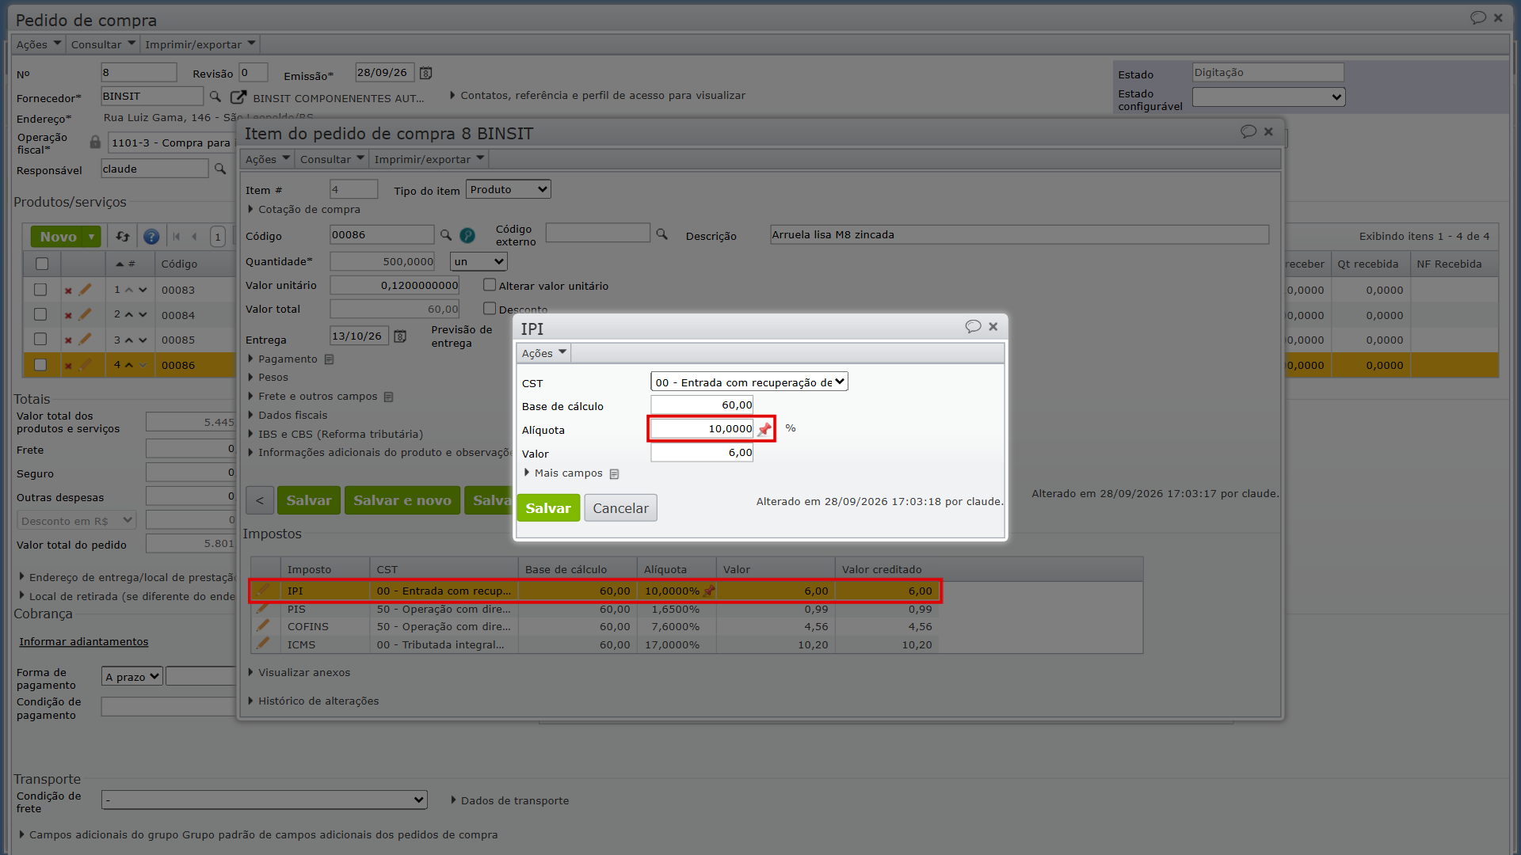Edit COFINS tax row pencil icon
This screenshot has width=1521, height=855.
(x=263, y=625)
